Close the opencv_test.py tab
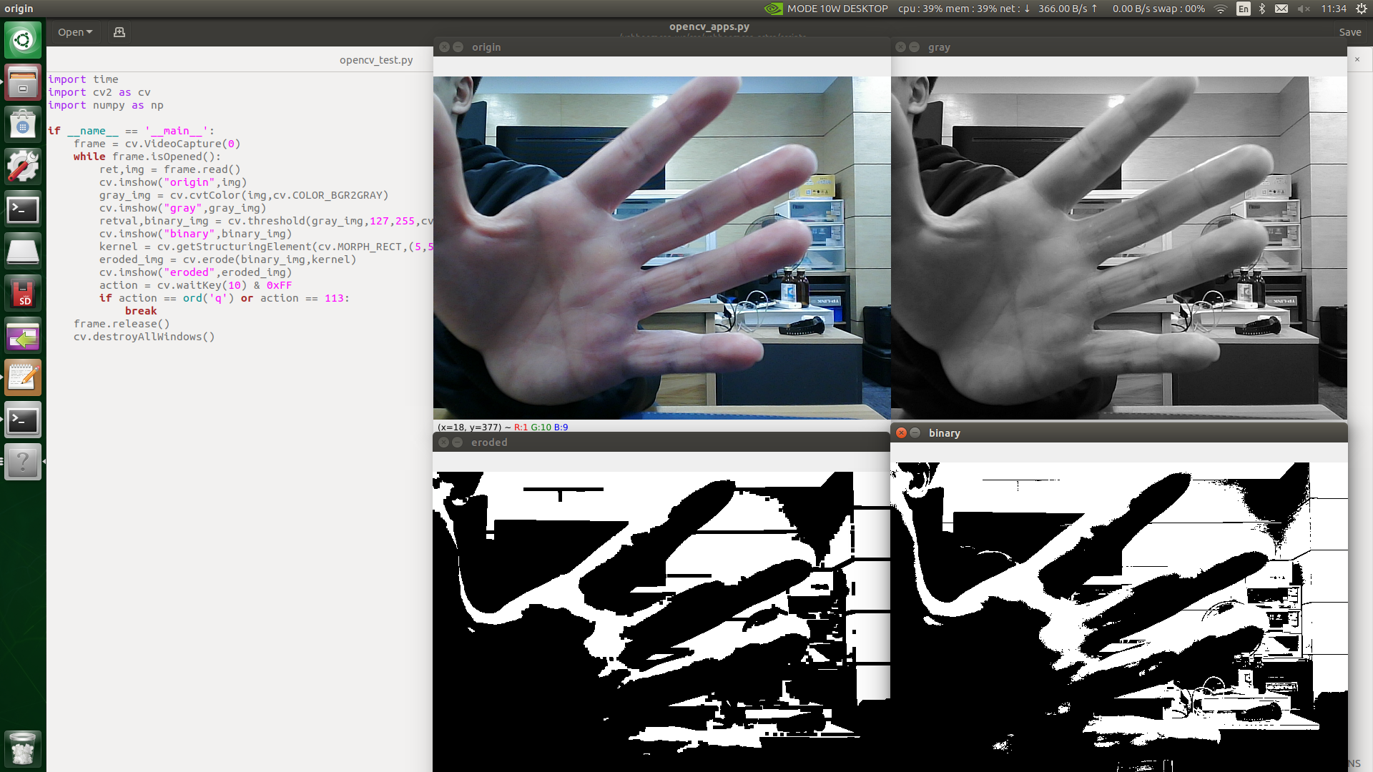 click(x=1357, y=59)
